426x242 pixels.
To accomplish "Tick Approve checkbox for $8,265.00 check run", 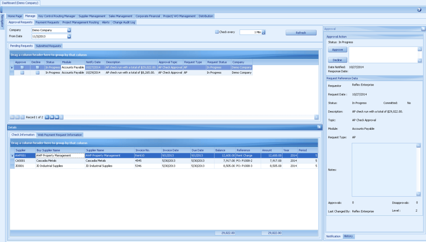I will tap(22, 72).
